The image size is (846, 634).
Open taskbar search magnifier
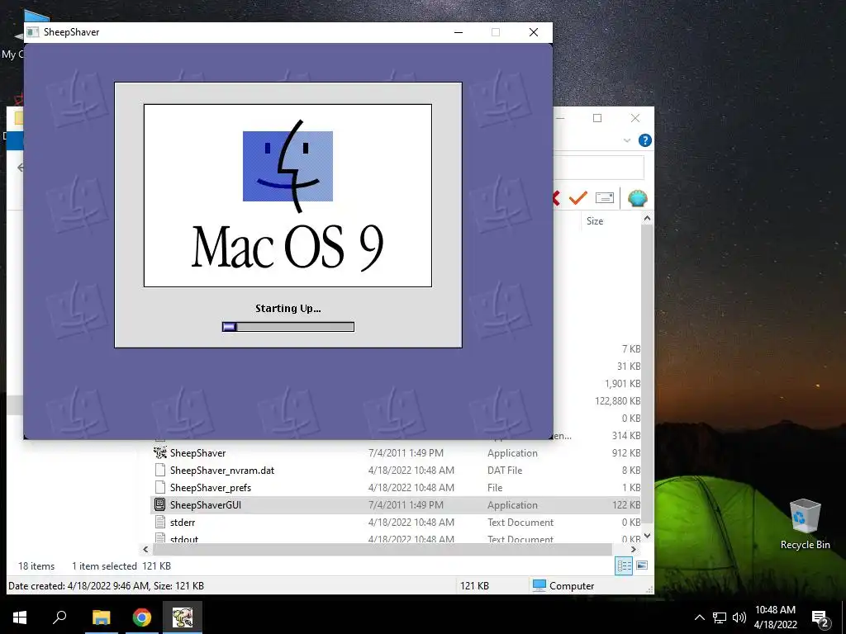[59, 617]
